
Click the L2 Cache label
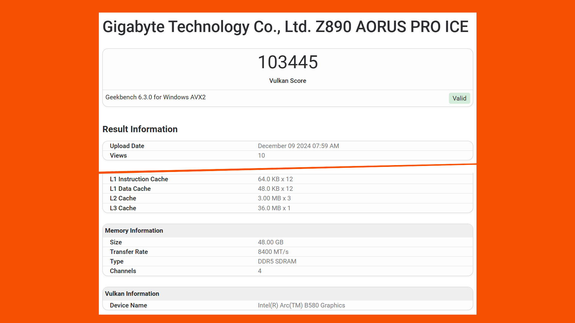click(123, 198)
